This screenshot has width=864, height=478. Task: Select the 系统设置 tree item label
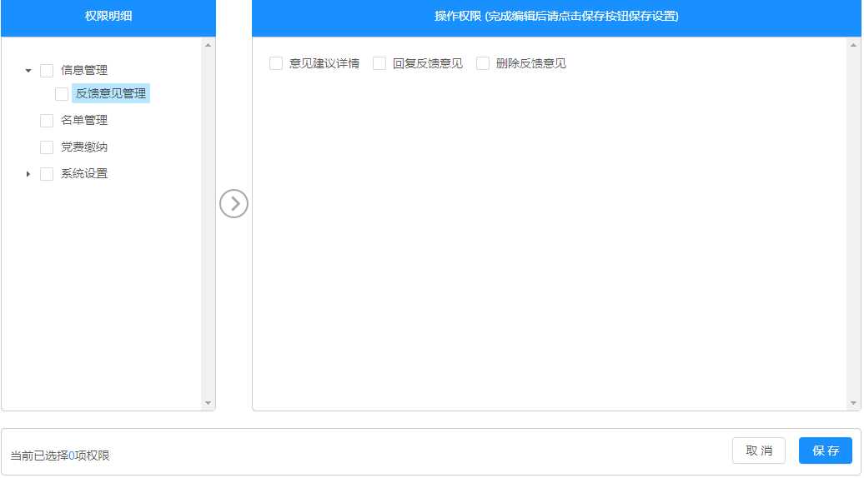[x=83, y=173]
